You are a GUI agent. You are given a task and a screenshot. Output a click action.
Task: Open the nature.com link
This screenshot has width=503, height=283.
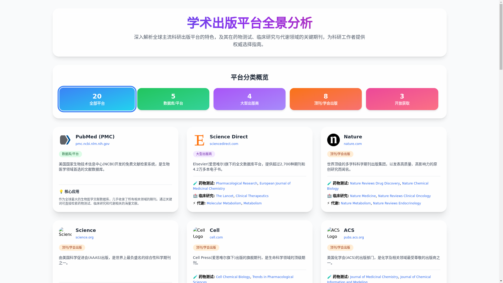pyautogui.click(x=353, y=144)
